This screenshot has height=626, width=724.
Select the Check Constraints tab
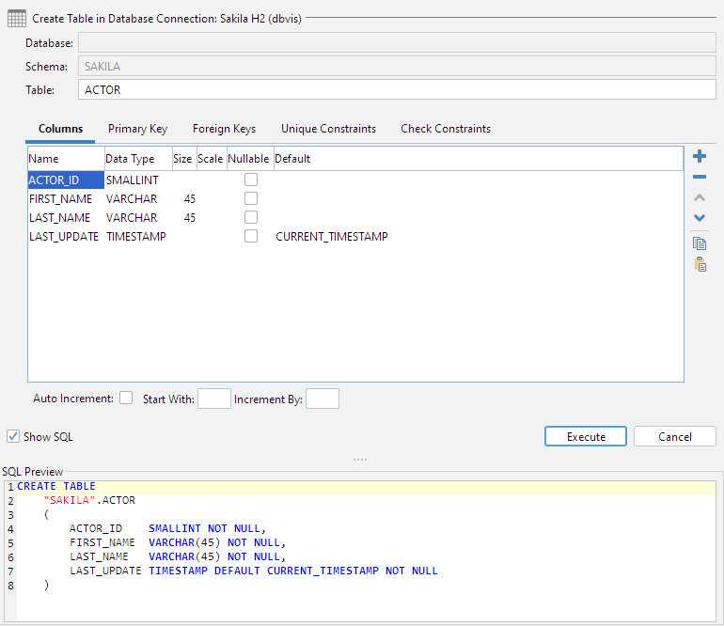coord(445,129)
